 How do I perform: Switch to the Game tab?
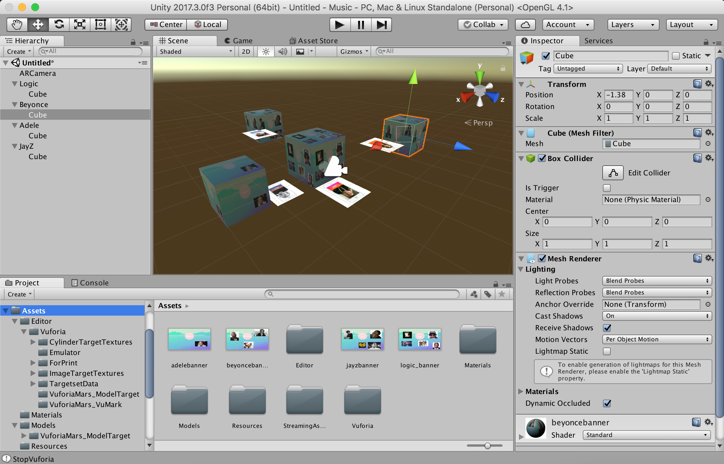pyautogui.click(x=239, y=41)
